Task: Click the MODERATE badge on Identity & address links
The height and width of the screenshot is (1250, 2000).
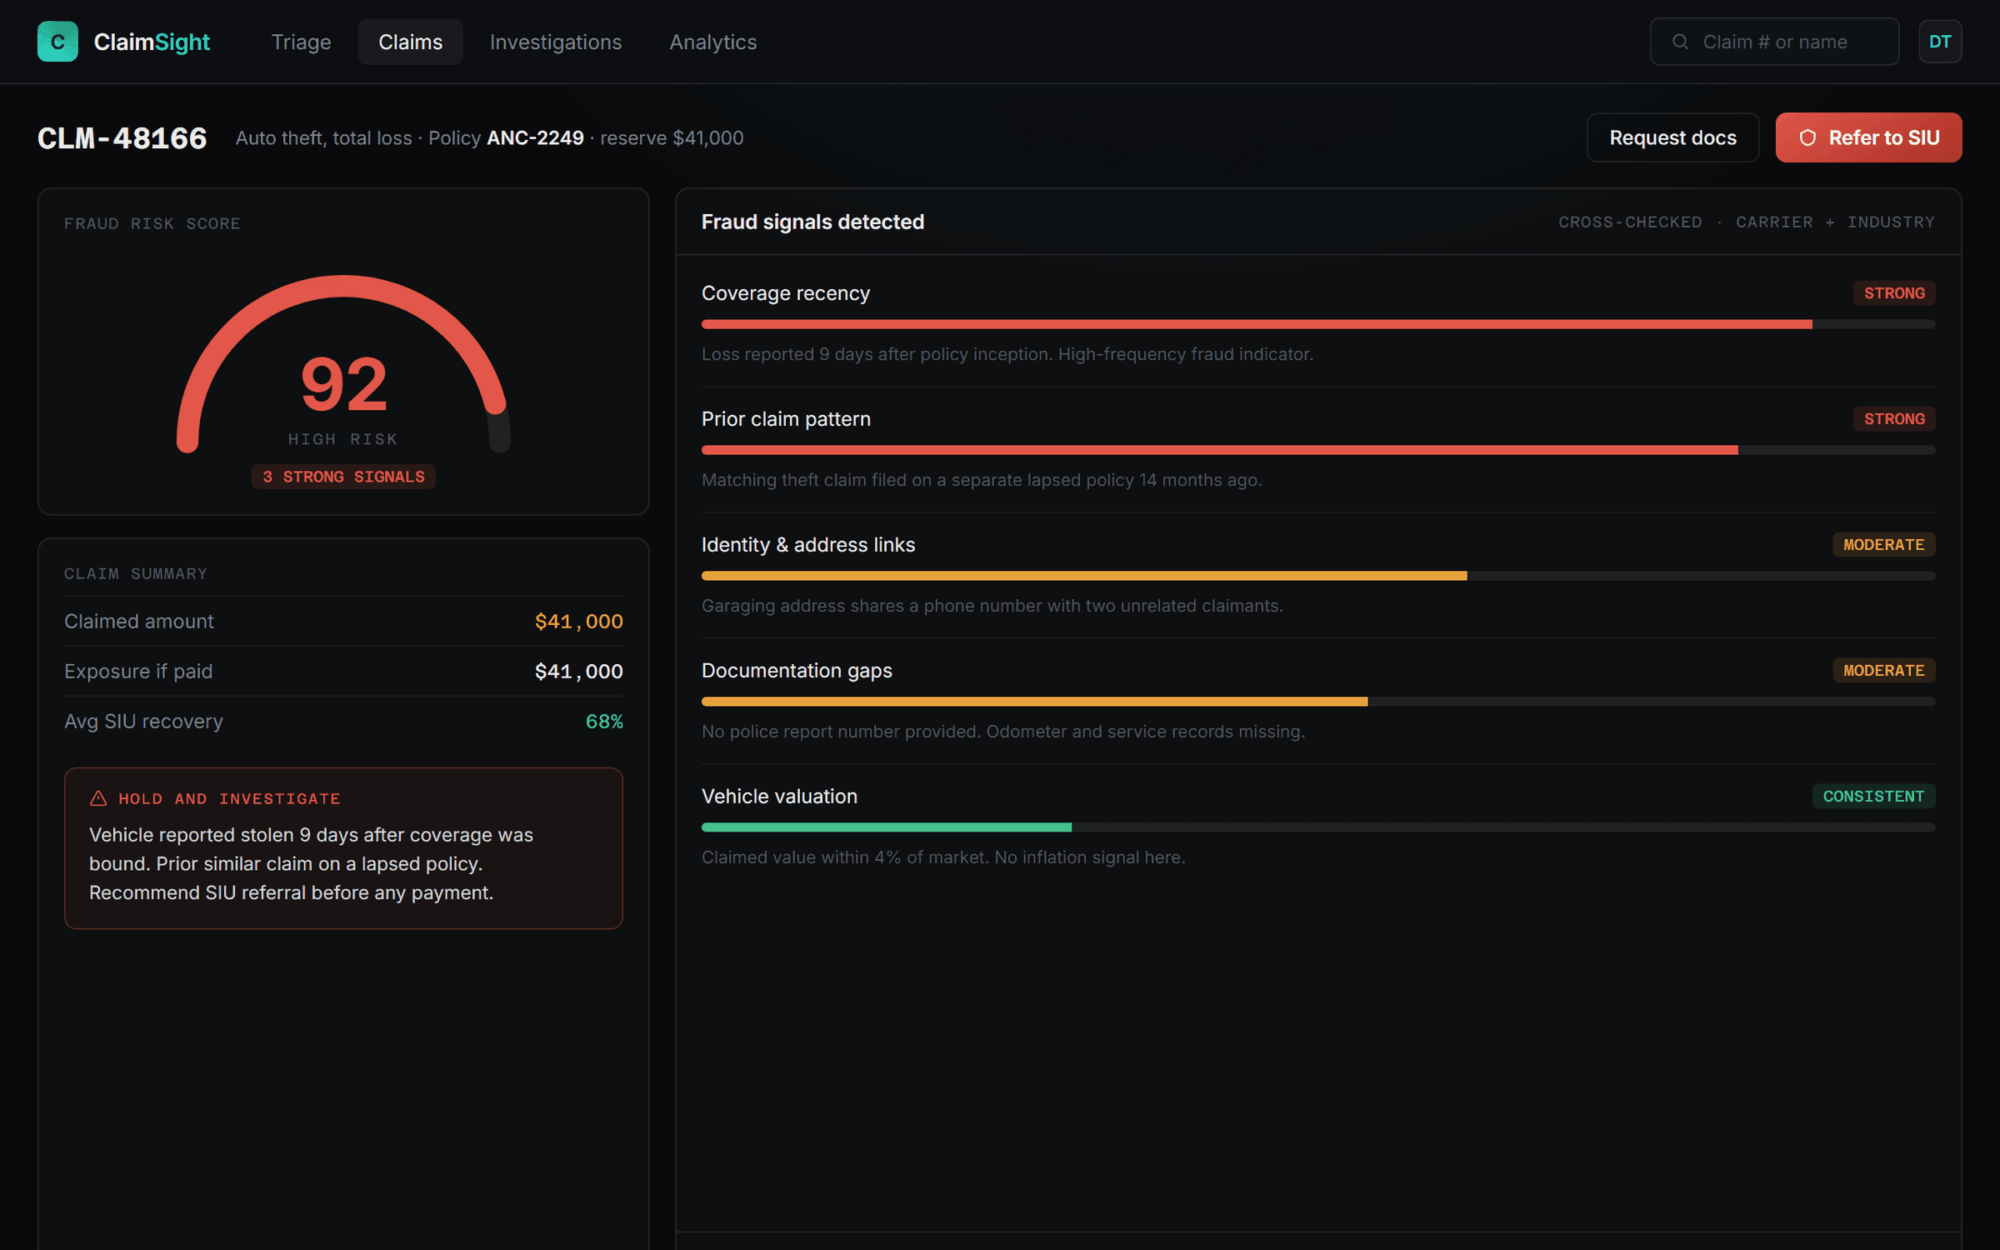Action: (x=1884, y=545)
